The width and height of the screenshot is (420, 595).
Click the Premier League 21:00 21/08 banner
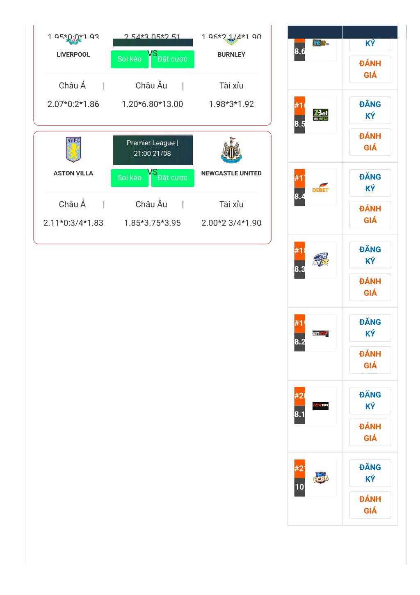coord(153,149)
